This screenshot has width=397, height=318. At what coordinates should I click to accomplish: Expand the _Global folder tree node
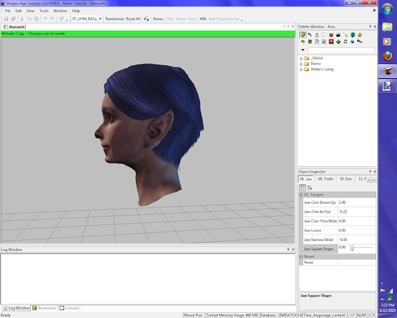(x=301, y=58)
